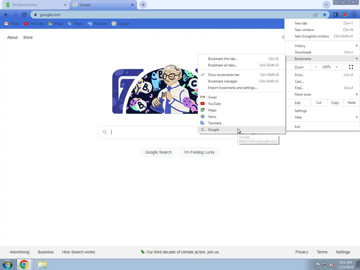
Task: Open the Bookmark manager
Action: [242, 81]
